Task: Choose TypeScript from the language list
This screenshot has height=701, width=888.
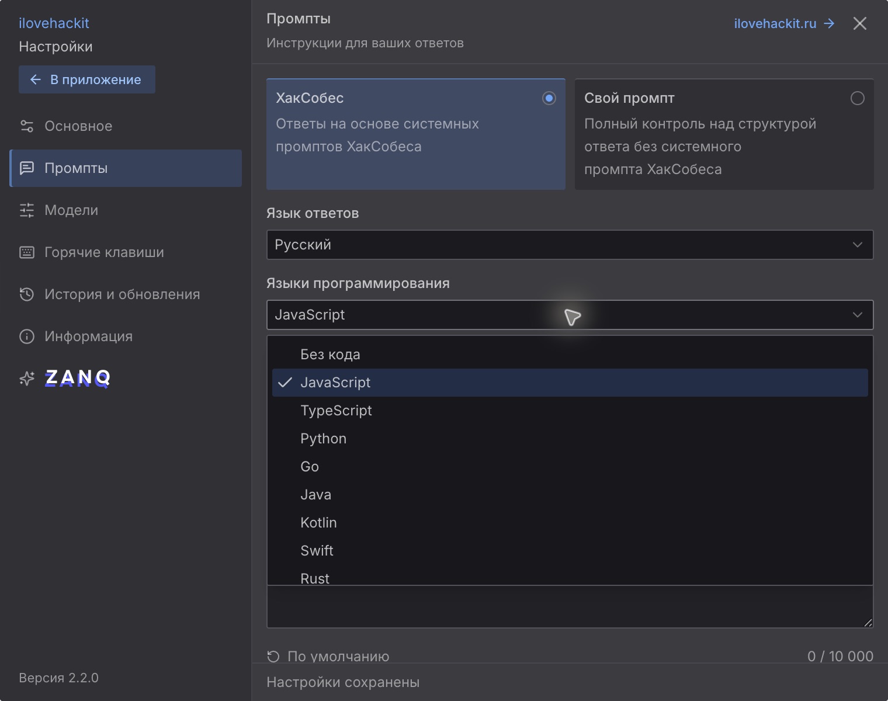Action: [x=570, y=411]
